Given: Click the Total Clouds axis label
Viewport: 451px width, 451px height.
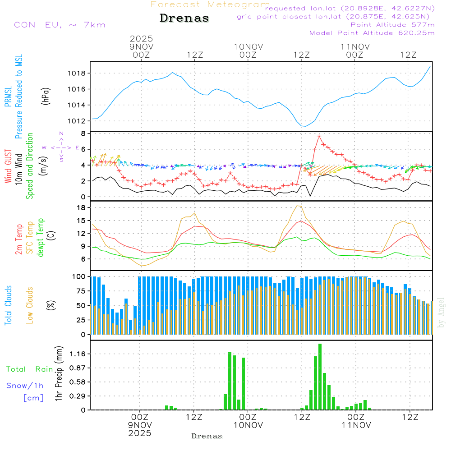Looking at the screenshot, I should [9, 305].
